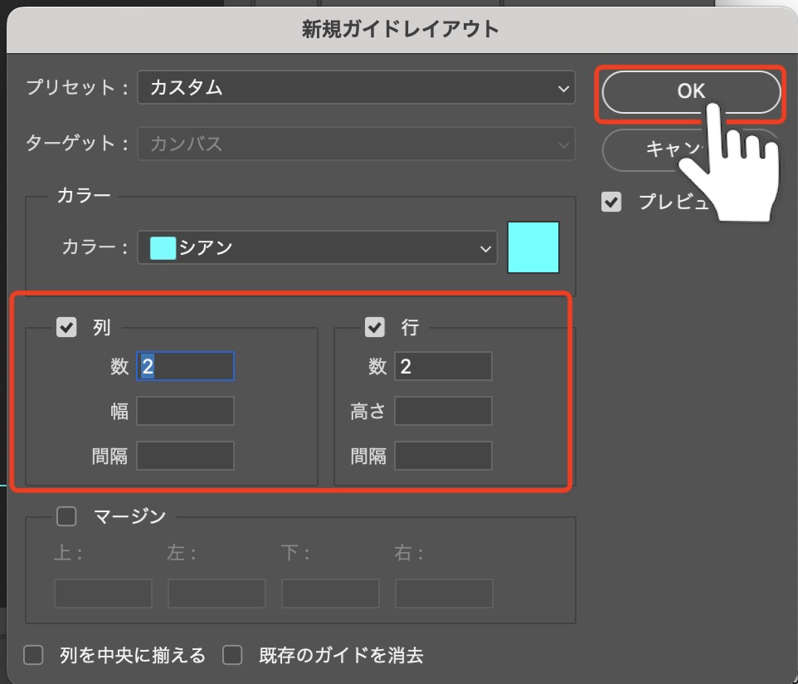Click the 行 間隔 input field

(x=443, y=456)
